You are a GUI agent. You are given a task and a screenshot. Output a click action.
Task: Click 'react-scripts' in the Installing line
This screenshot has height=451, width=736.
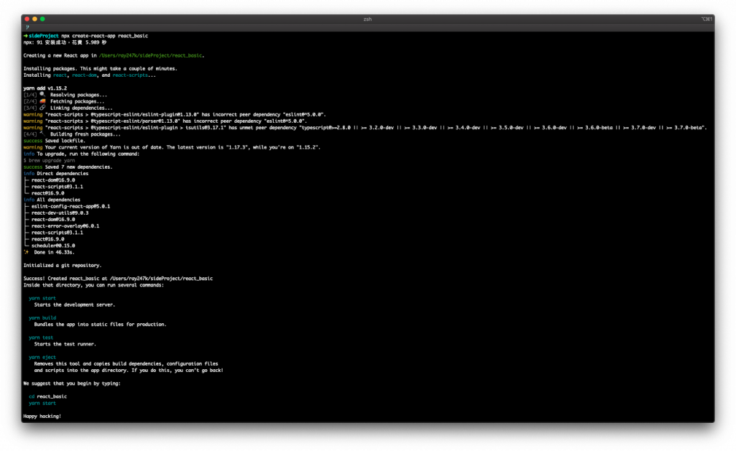point(130,75)
